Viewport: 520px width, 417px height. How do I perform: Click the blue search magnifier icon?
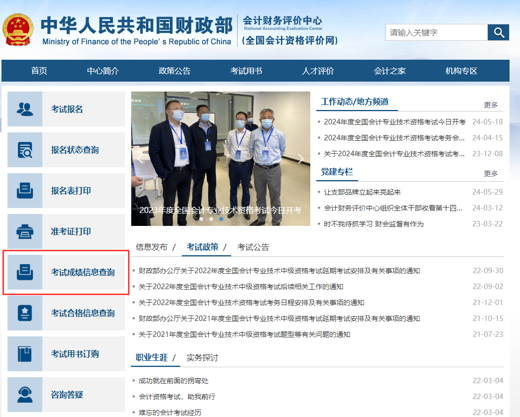(x=498, y=32)
